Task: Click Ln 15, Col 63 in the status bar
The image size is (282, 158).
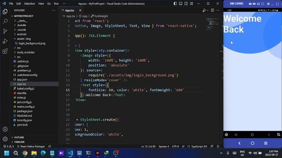Action: click(x=148, y=146)
